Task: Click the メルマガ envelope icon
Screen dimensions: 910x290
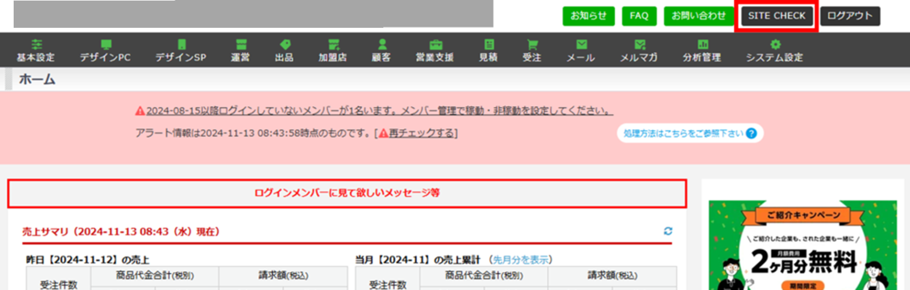Action: click(x=640, y=44)
